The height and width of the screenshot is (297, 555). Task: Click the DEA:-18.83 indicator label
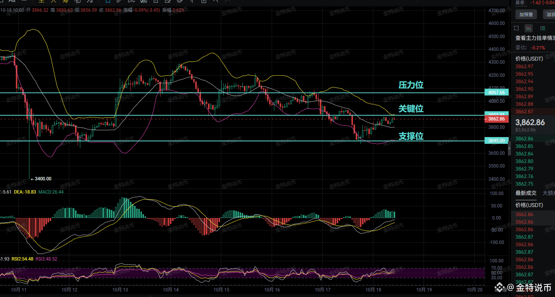pyautogui.click(x=24, y=192)
